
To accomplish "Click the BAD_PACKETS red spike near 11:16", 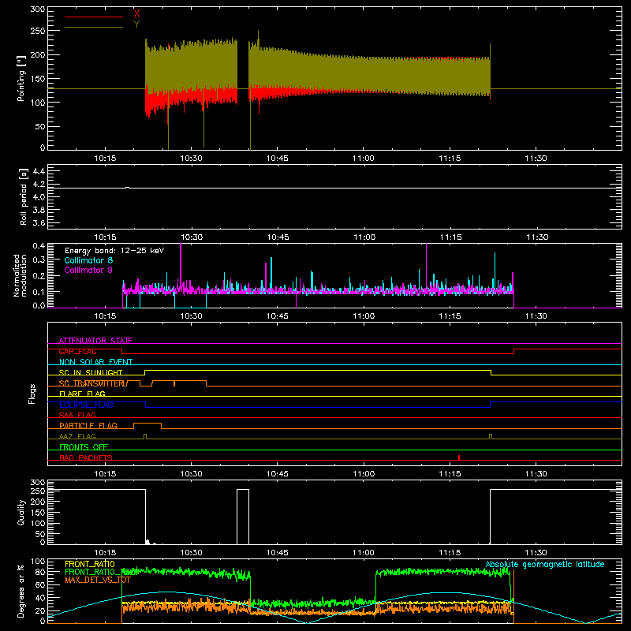I will [x=459, y=457].
